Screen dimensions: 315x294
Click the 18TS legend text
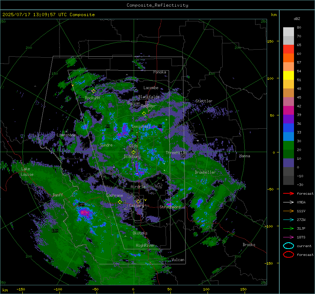301,237
